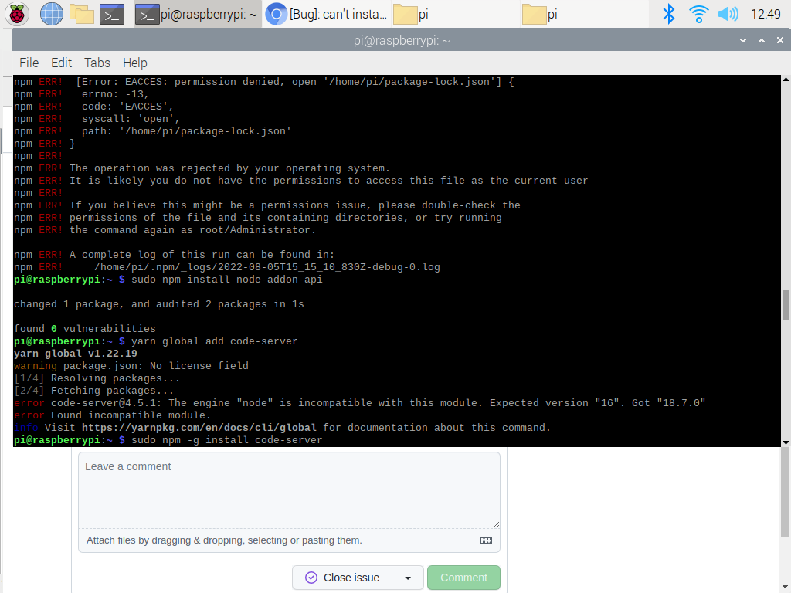This screenshot has height=593, width=791.
Task: Maximize the terminal with the up chevron
Action: coord(761,40)
